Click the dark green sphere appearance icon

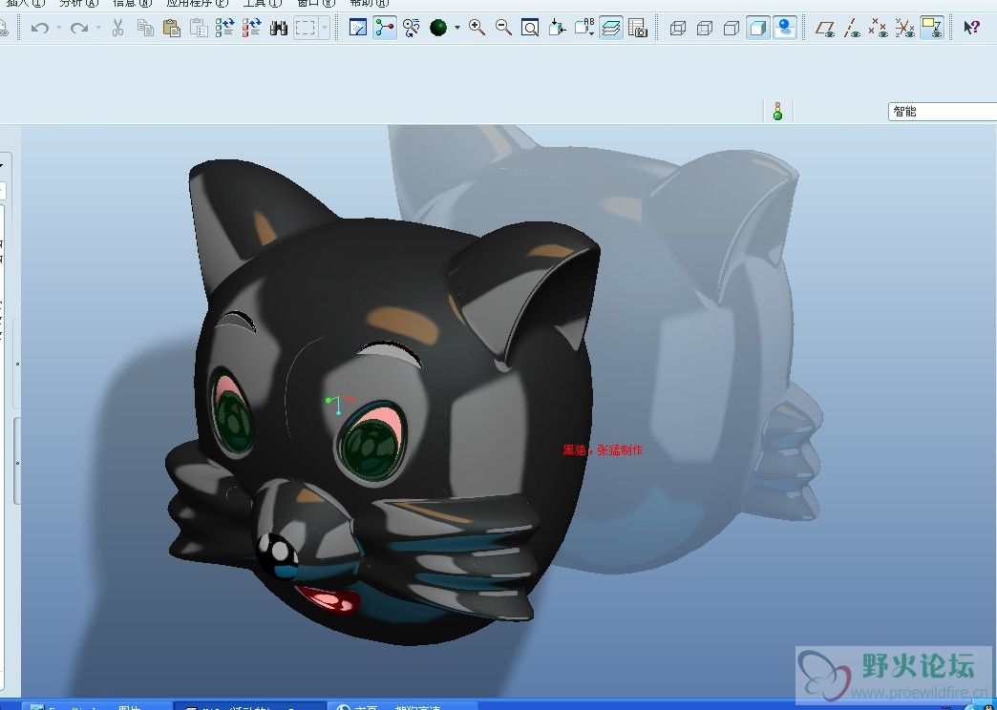pos(438,28)
